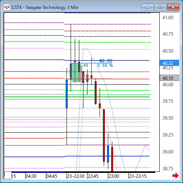This screenshot has height=183, width=183.
Task: Click the 23:00 time axis label
Action: click(x=113, y=176)
